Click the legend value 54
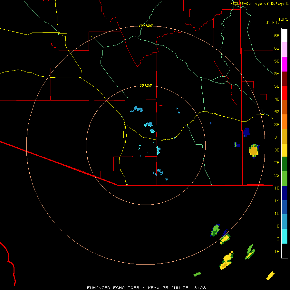The height and width of the screenshot is (290, 290). (277, 73)
